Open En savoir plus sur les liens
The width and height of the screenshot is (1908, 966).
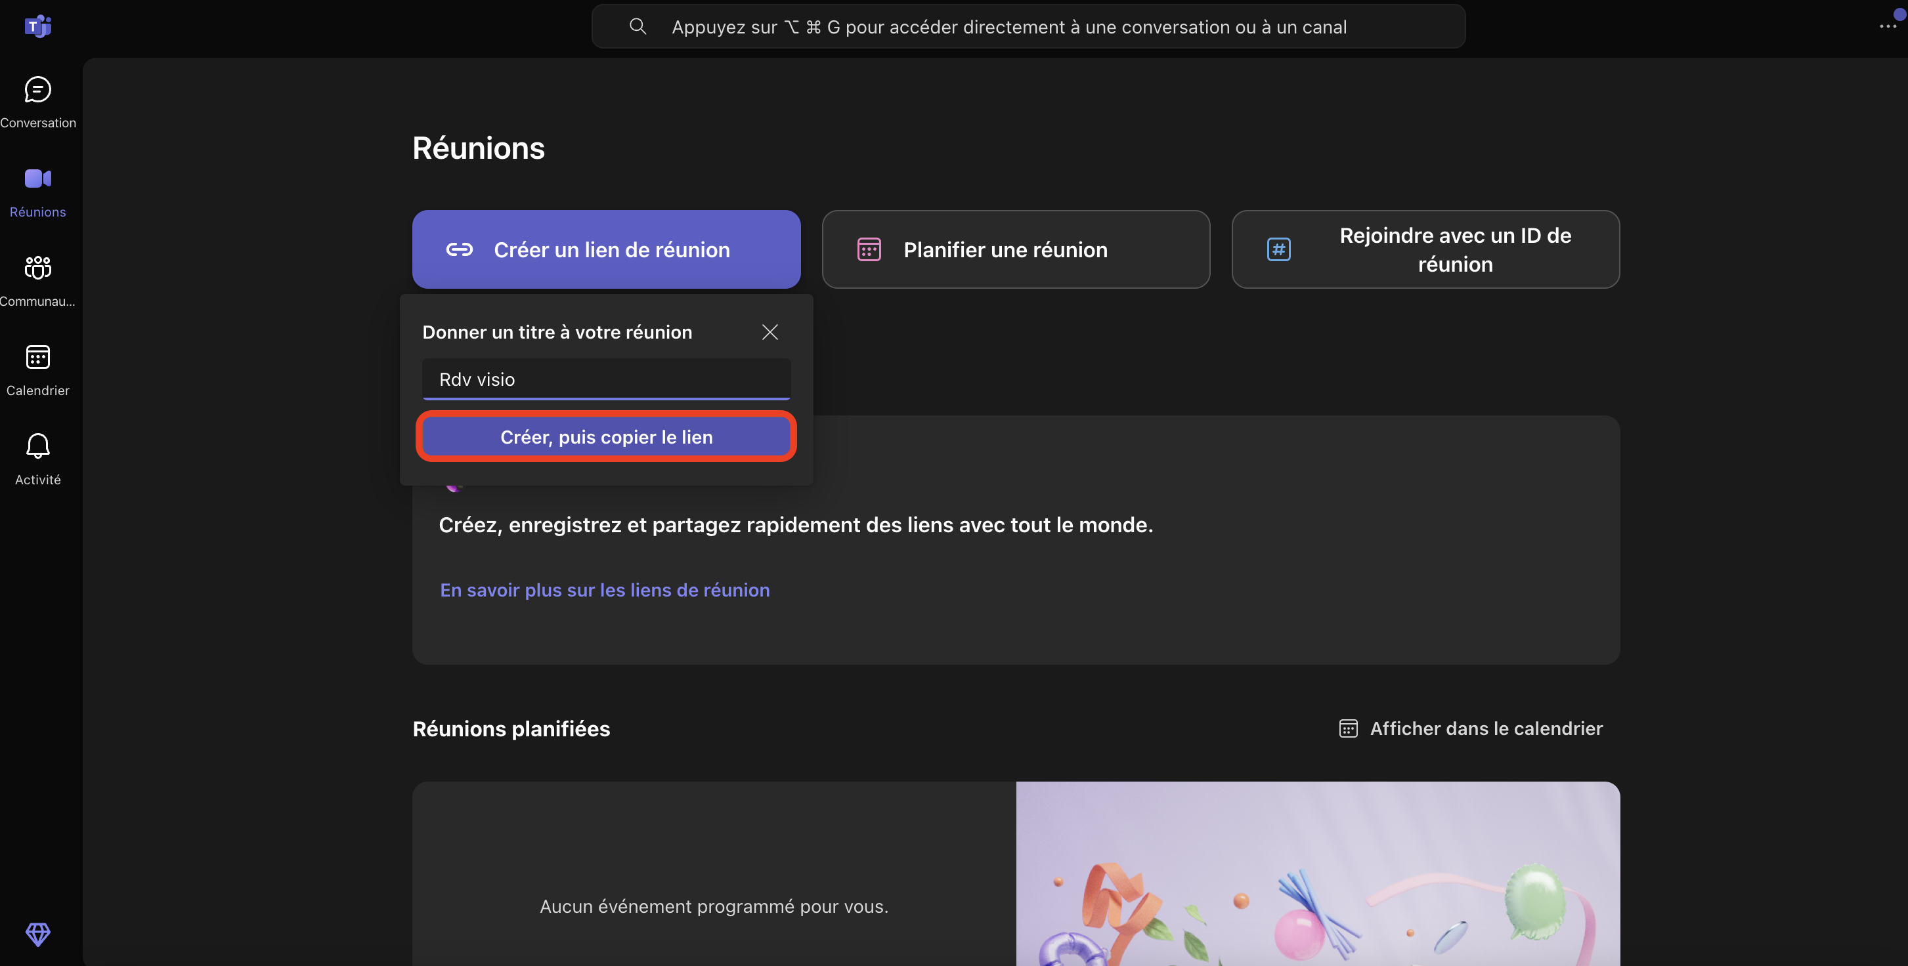pyautogui.click(x=605, y=590)
